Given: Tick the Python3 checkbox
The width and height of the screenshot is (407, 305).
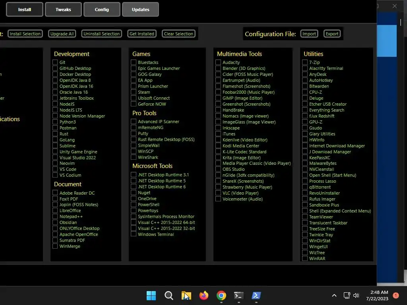Looking at the screenshot, I should 55,122.
